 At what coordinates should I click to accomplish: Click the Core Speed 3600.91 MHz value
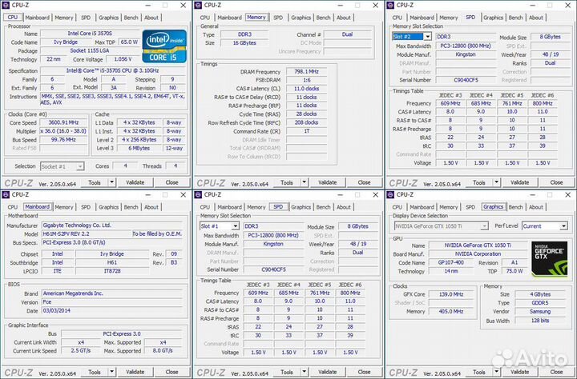pyautogui.click(x=63, y=122)
